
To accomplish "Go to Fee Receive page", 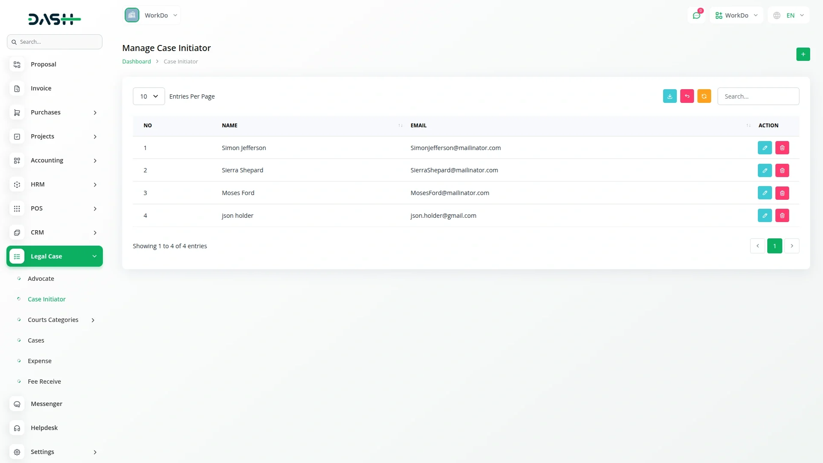I will [x=44, y=382].
